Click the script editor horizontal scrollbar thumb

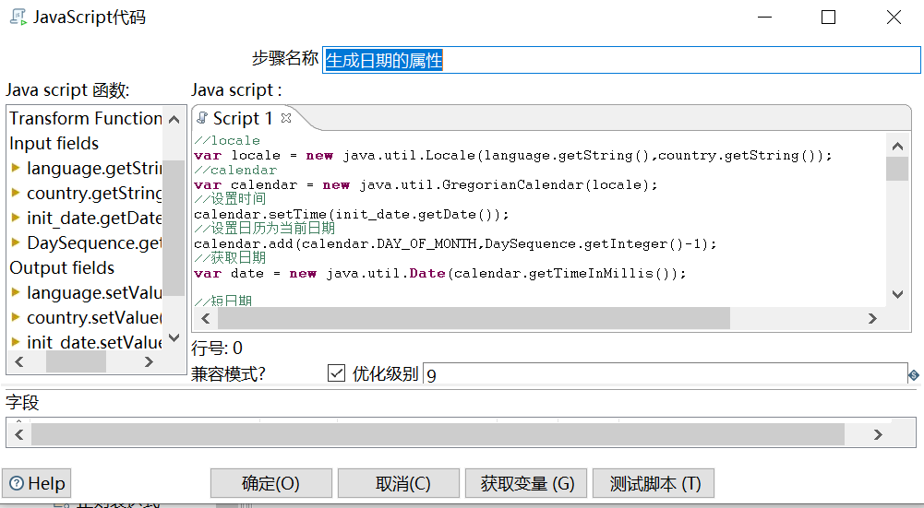(474, 318)
